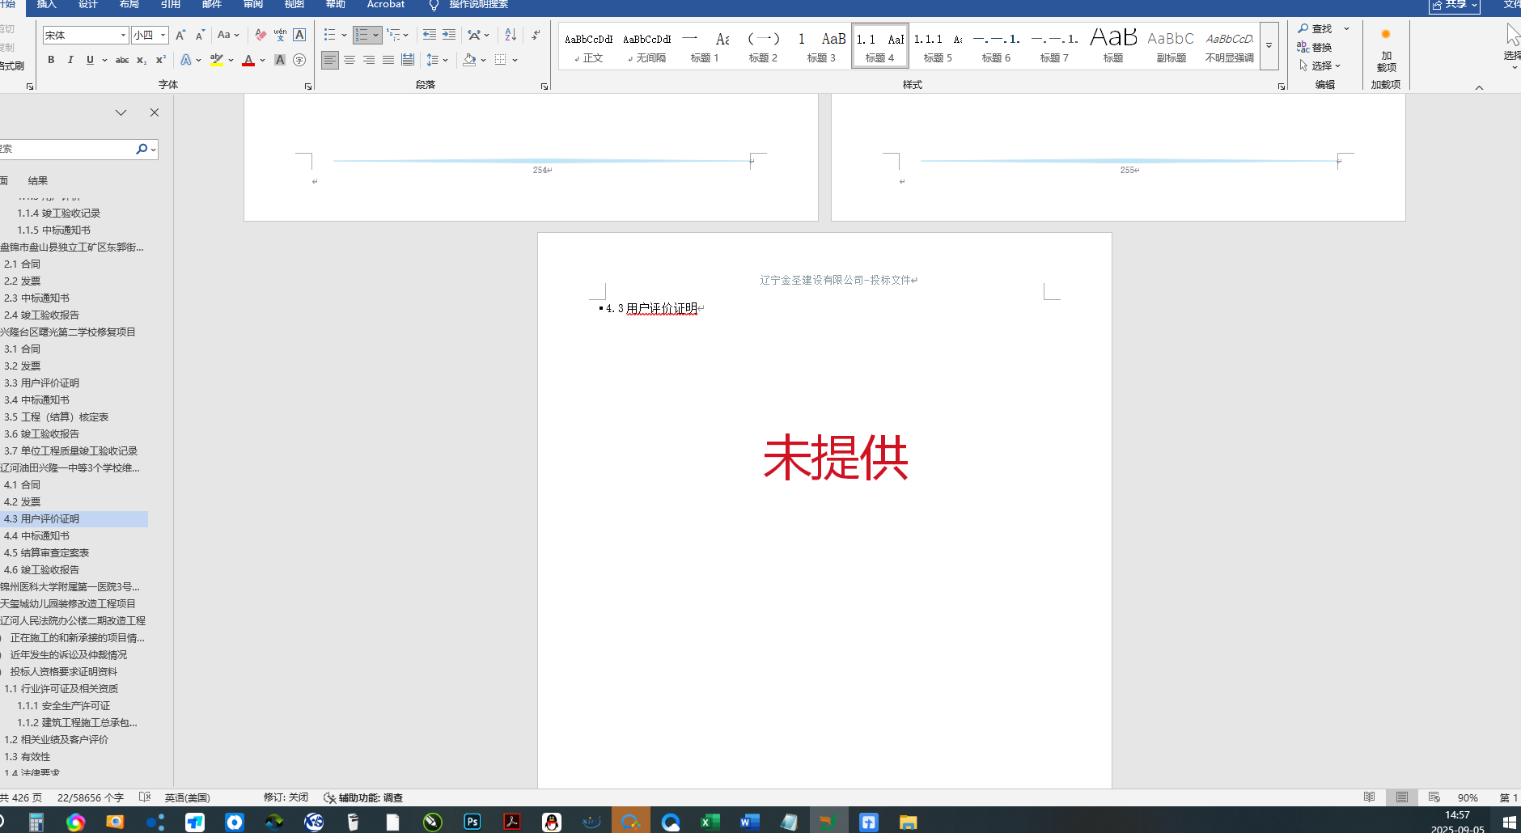Sort the selected text

click(511, 35)
